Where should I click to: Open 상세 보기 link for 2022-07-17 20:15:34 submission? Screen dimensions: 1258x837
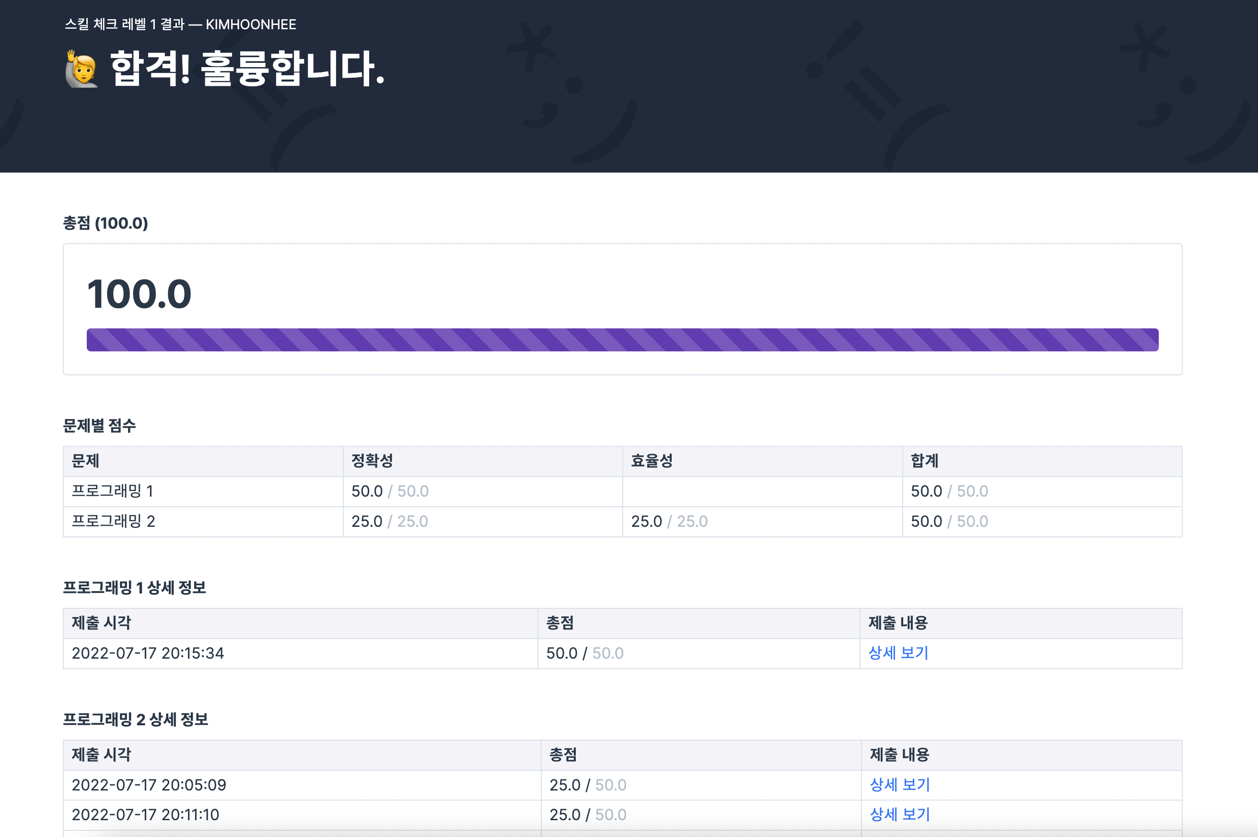tap(898, 653)
